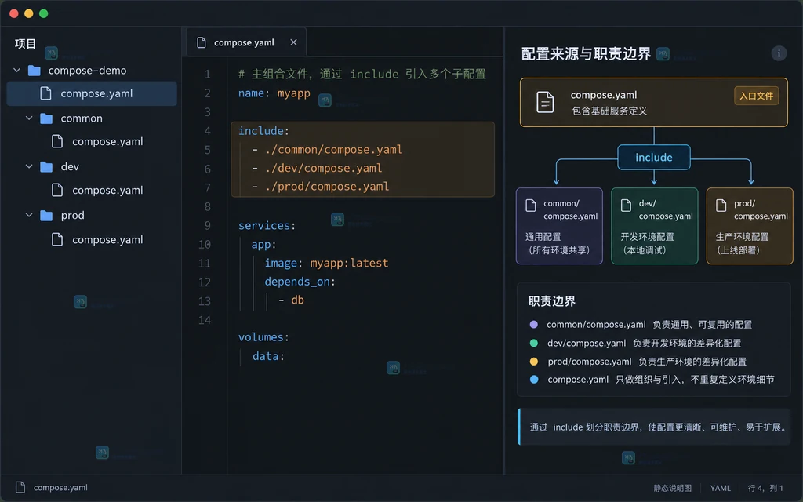Click the file icon in the editor tab
This screenshot has width=803, height=502.
202,42
